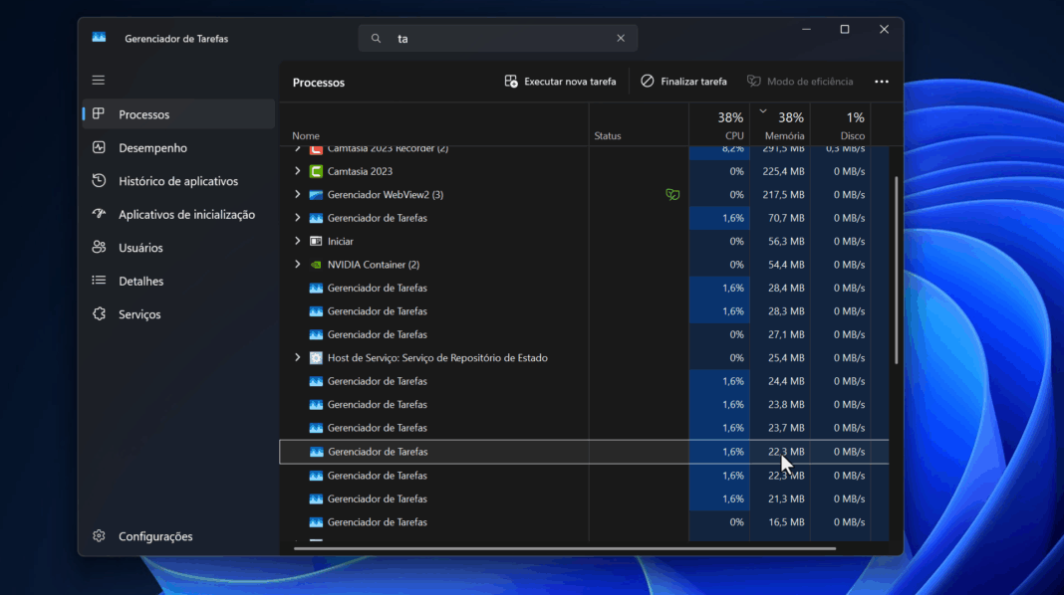Sort processes by the CPU column

tap(719, 124)
